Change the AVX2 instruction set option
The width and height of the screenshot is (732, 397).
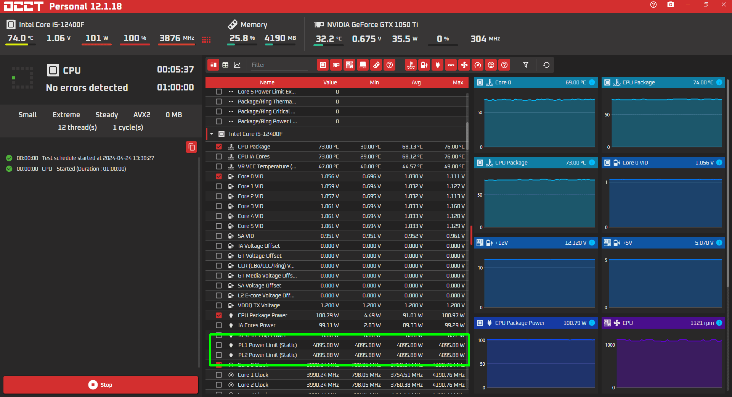coord(142,115)
